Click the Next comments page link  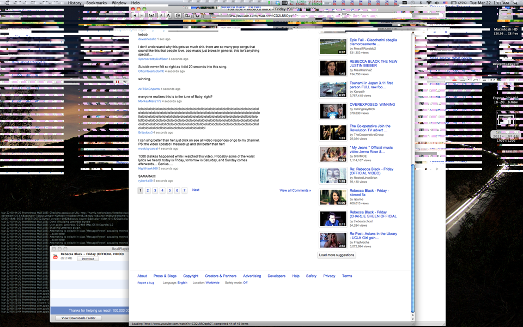click(x=196, y=190)
